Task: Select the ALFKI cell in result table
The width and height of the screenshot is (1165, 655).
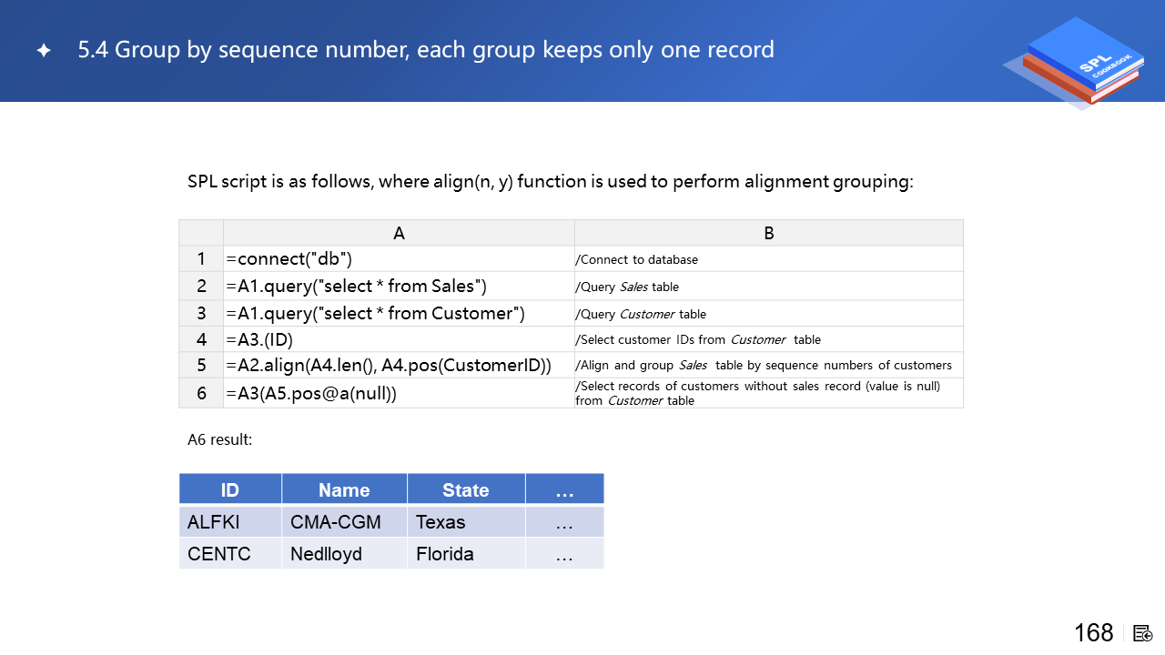Action: [x=230, y=522]
